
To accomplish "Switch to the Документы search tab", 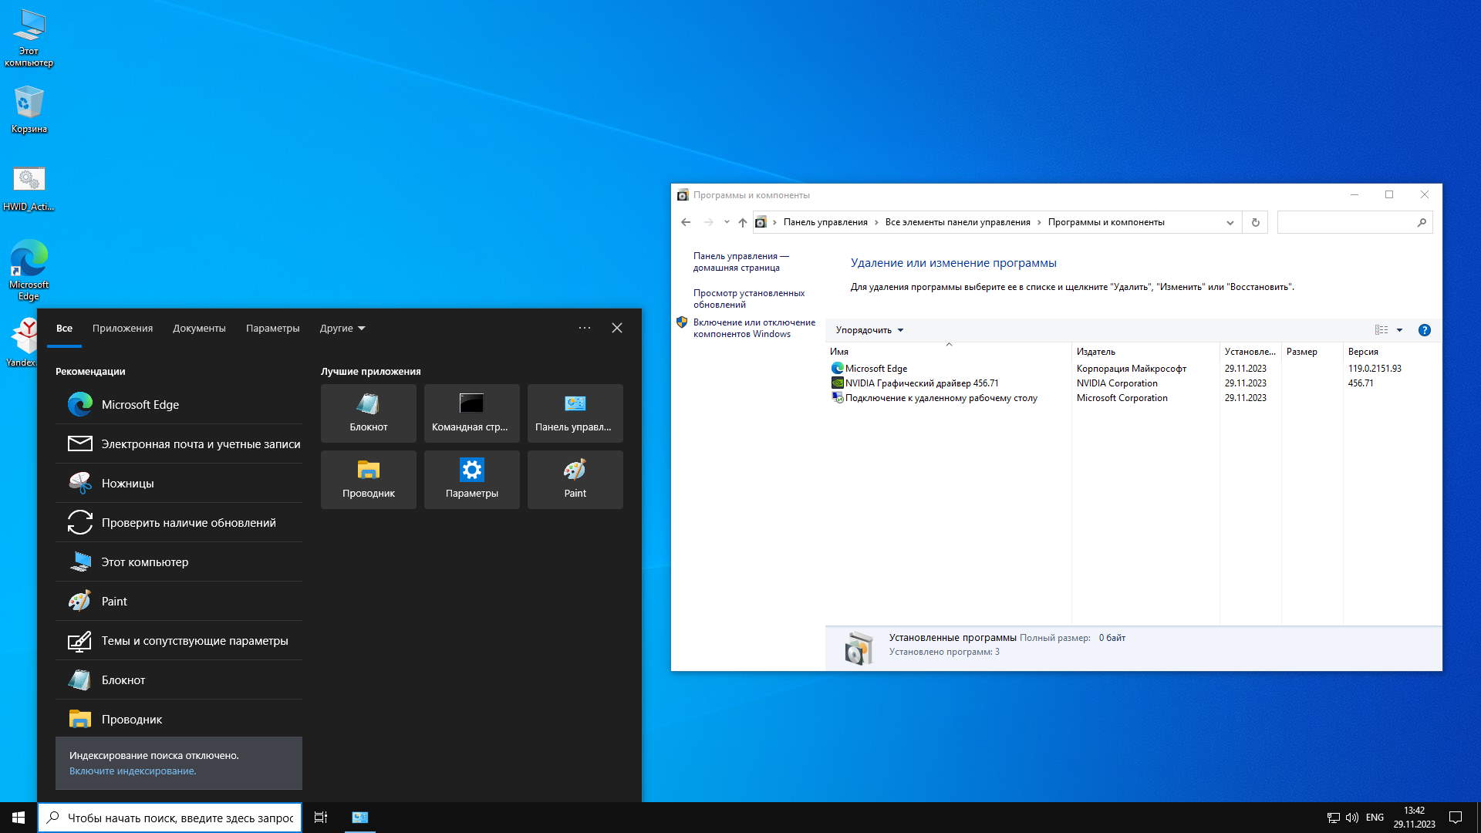I will (x=199, y=329).
